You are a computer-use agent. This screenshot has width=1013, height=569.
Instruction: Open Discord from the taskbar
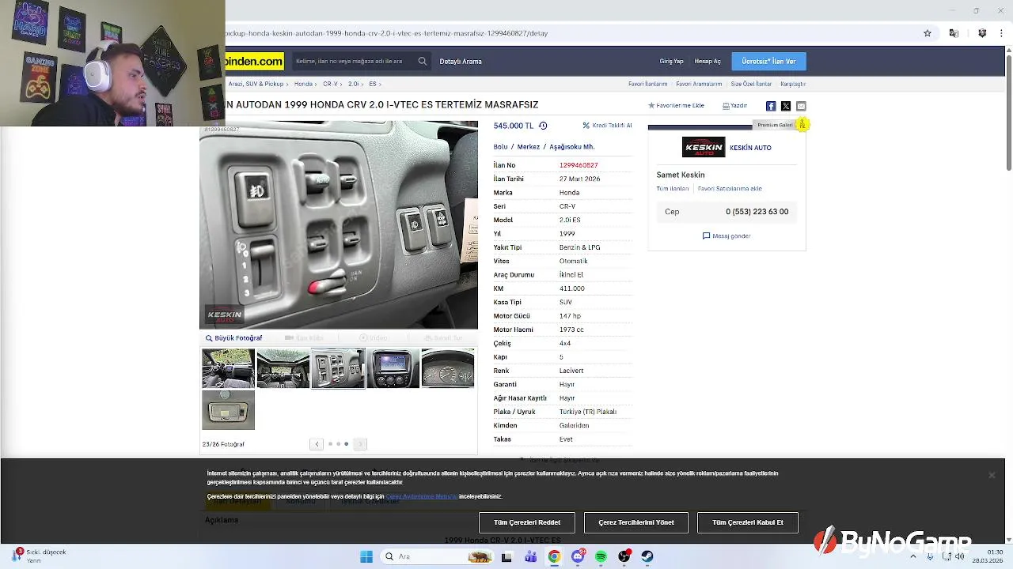click(x=578, y=556)
